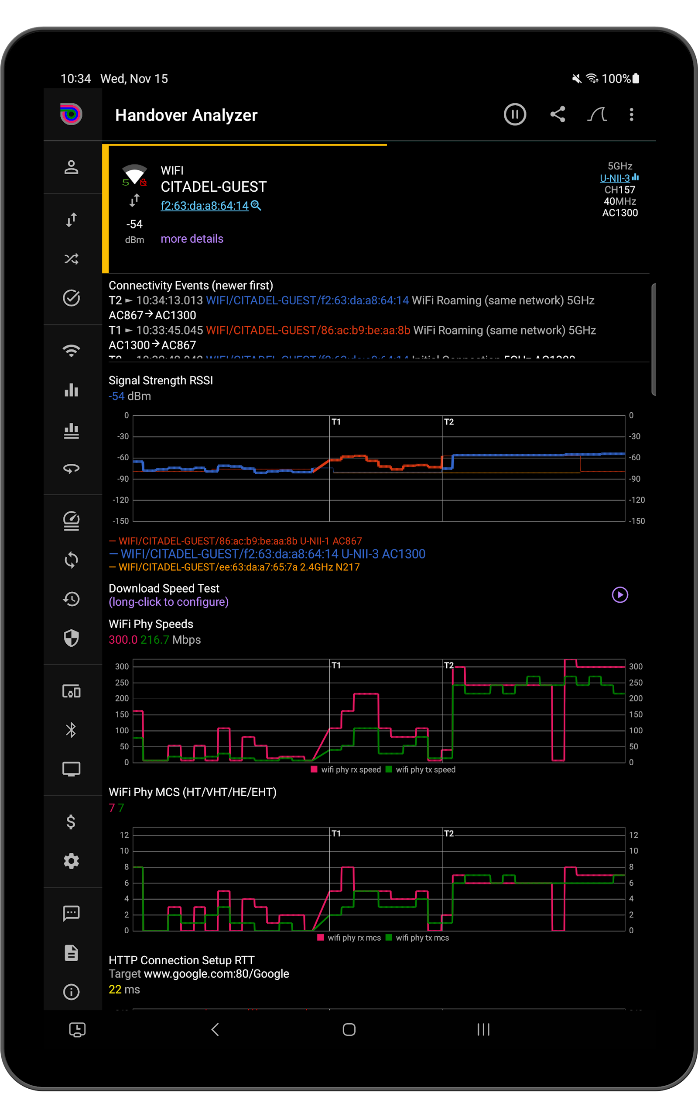Viewport: 698px width, 1118px height.
Task: Open the signal graph toolbar icon
Action: [597, 114]
